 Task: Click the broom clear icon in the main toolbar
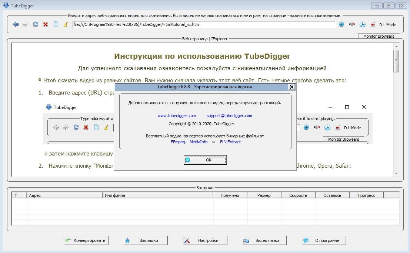[x=66, y=24]
